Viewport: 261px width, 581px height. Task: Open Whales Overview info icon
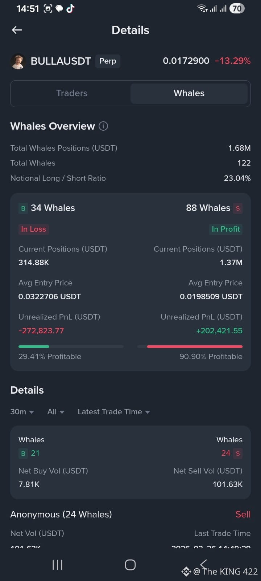tap(103, 126)
